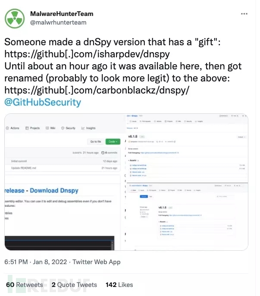This screenshot has height=296, width=260.
Task: Click the Go to file button
Action: point(95,141)
